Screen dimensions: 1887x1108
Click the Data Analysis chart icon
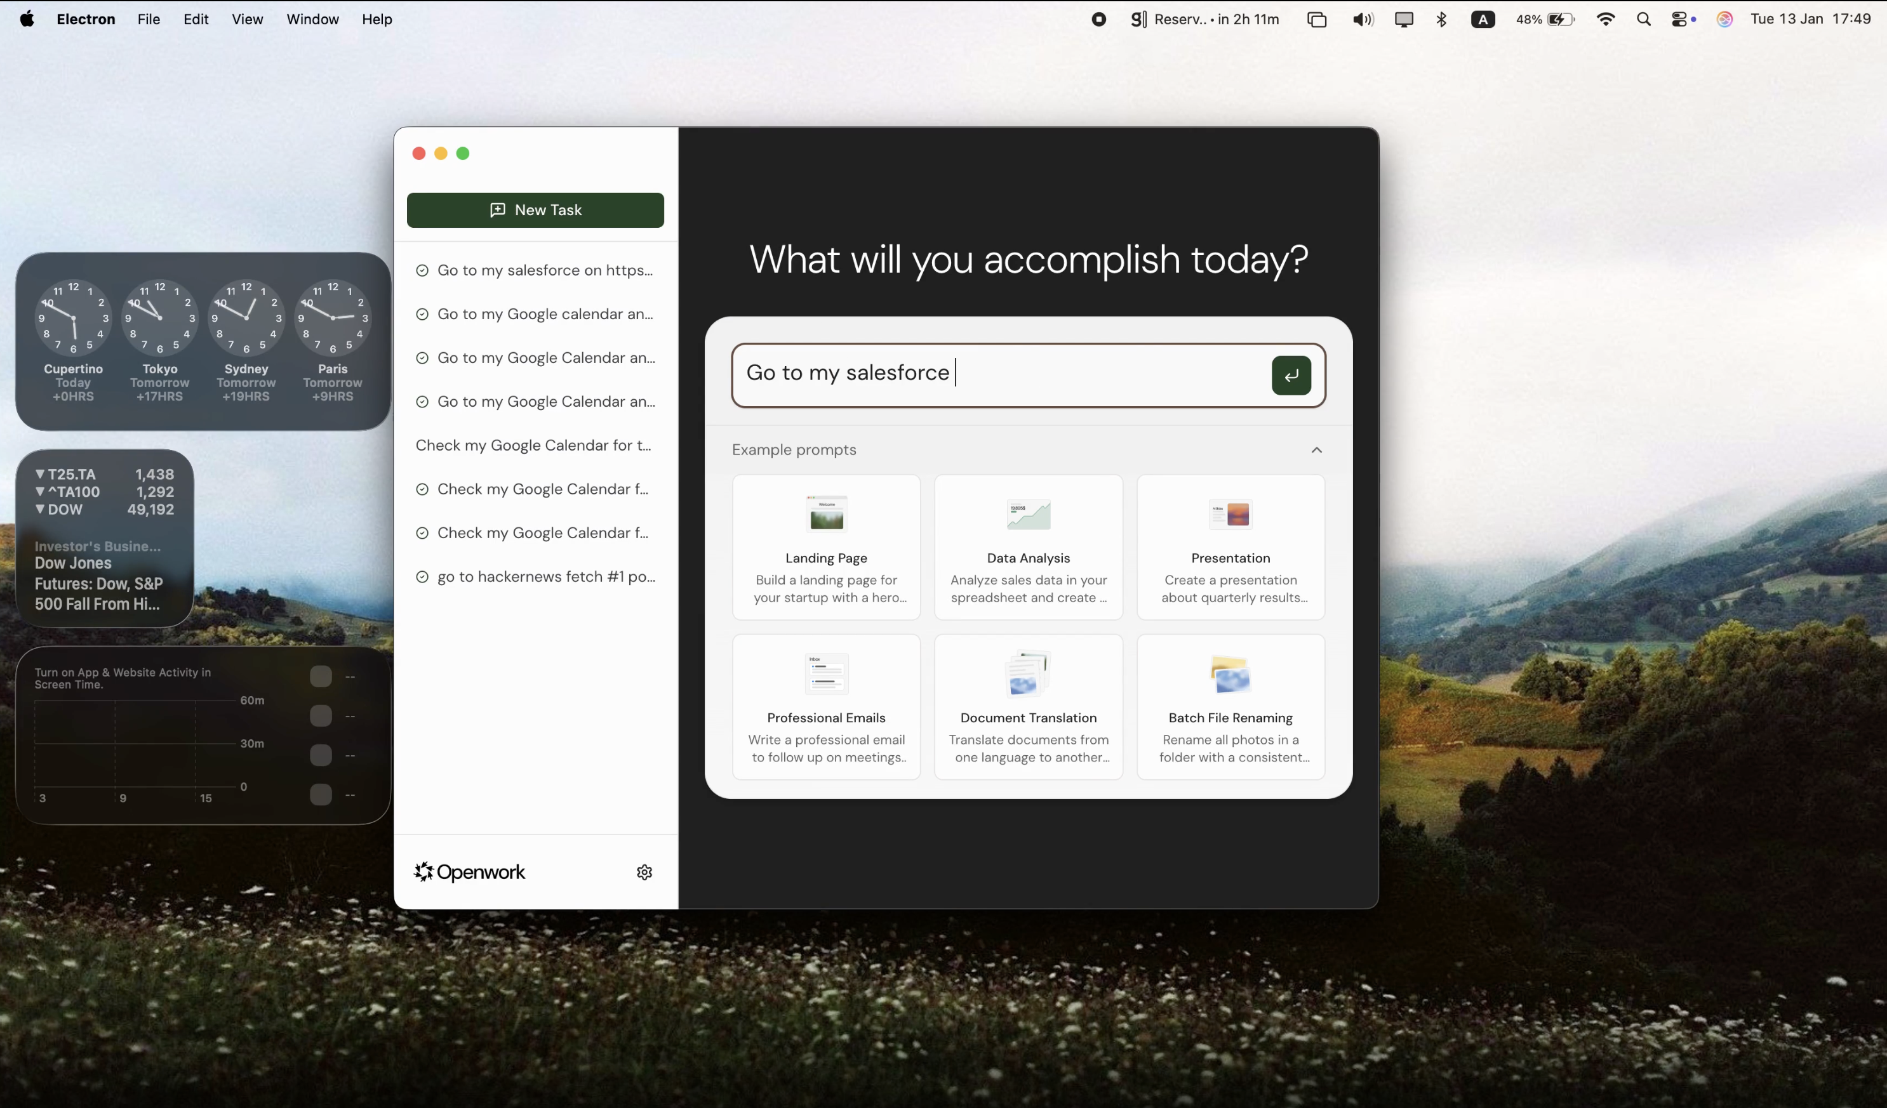1027,513
